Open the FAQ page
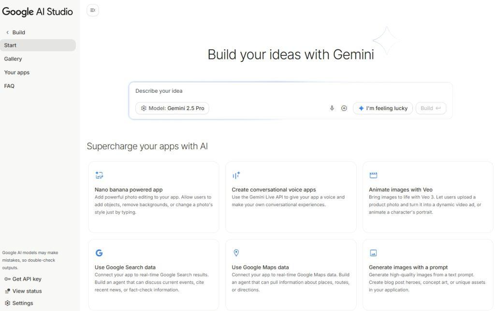 9,86
